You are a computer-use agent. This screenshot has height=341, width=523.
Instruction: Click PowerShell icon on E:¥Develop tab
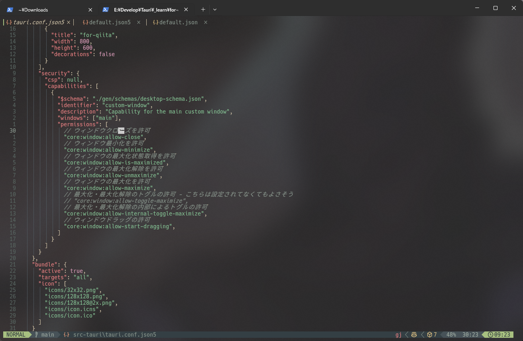click(x=106, y=10)
